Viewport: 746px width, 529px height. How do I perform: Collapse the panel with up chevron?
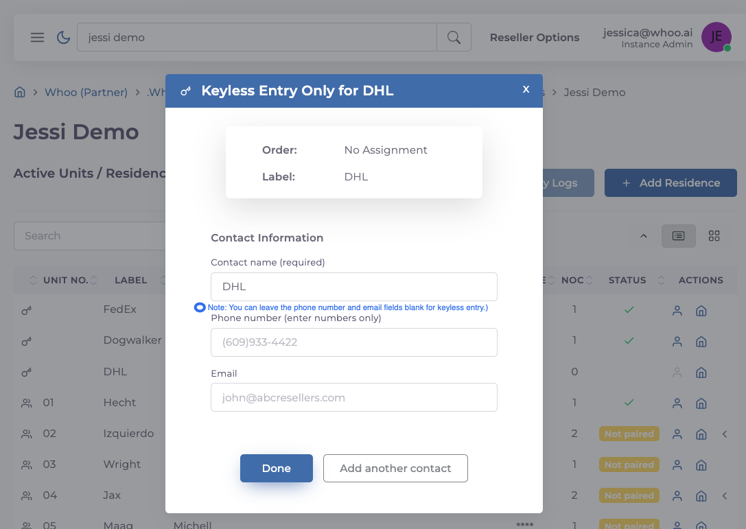tap(643, 236)
